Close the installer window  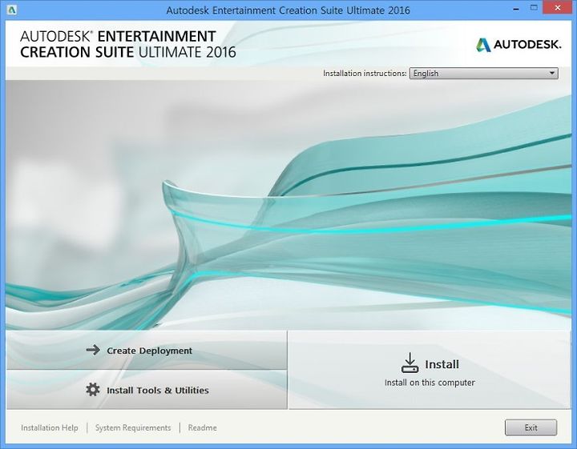[558, 8]
